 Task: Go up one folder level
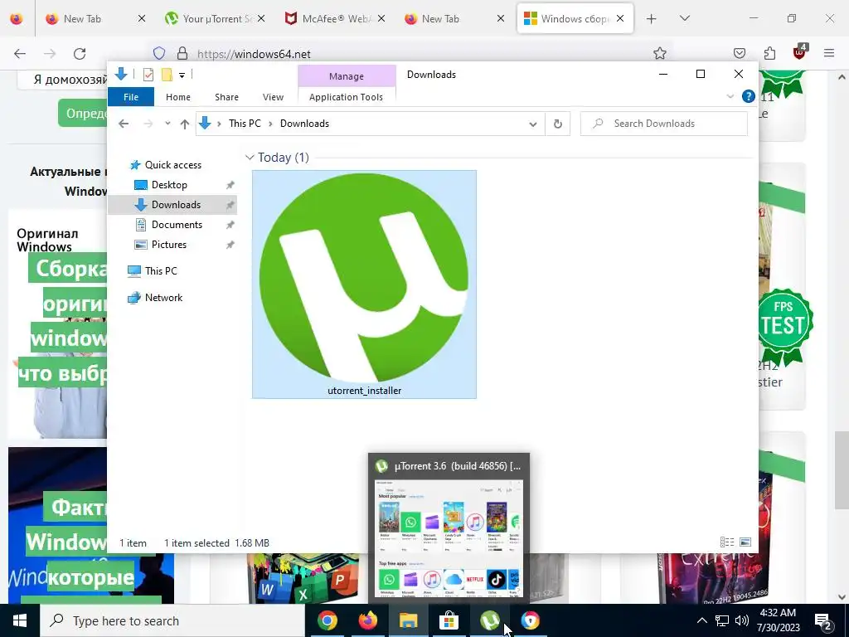coord(185,124)
